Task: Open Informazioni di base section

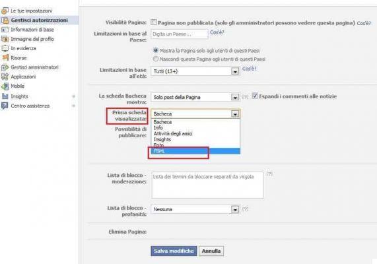Action: [32, 30]
